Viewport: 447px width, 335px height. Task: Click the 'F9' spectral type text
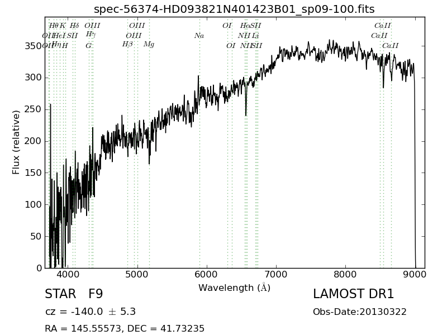(96, 294)
